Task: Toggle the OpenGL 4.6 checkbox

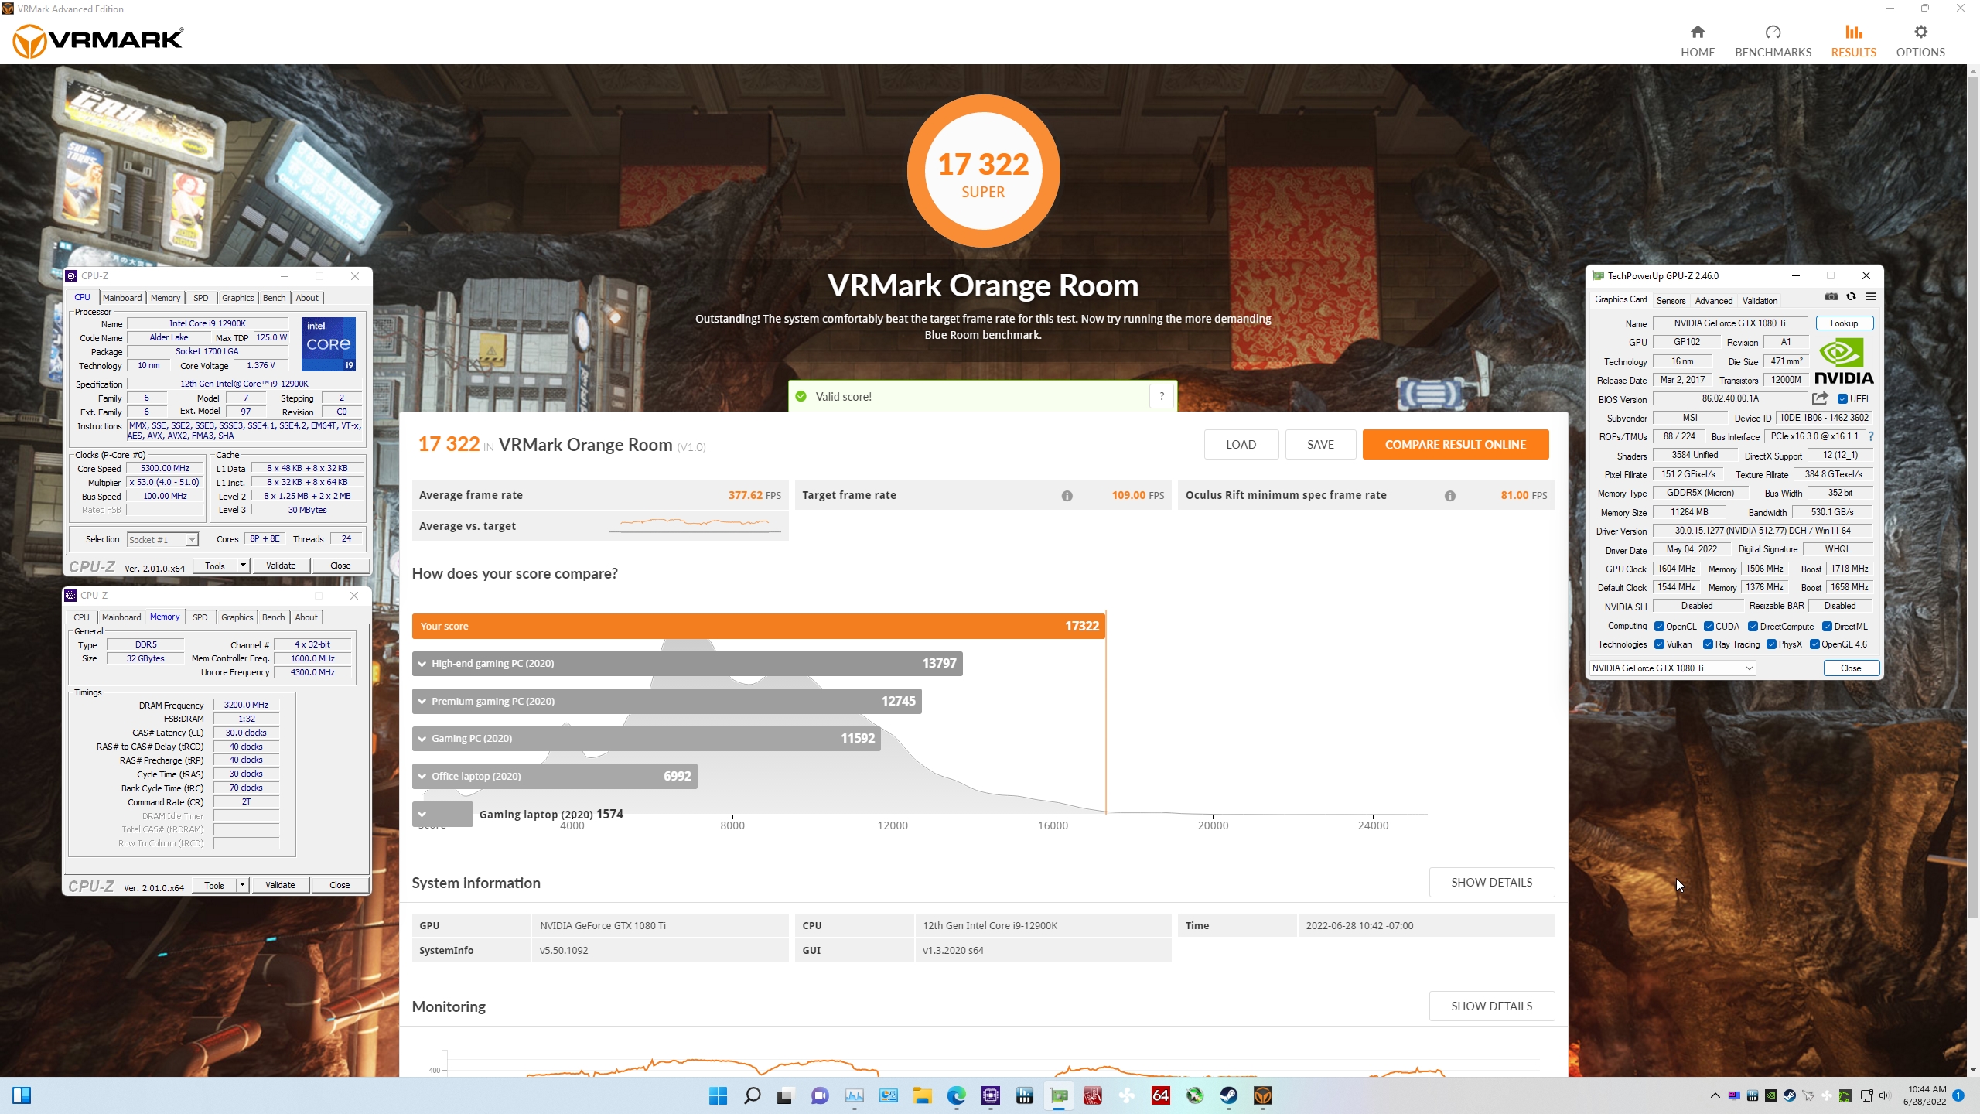Action: [x=1815, y=644]
